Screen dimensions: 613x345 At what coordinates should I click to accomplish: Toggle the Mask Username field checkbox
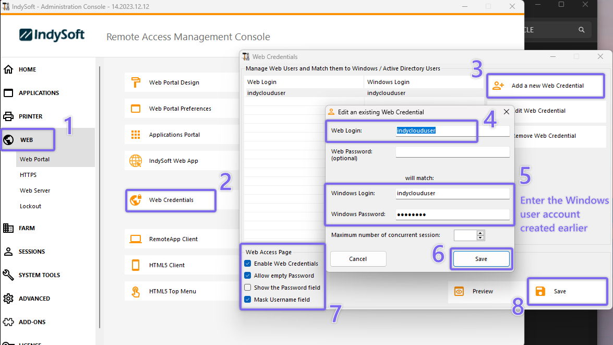point(247,300)
